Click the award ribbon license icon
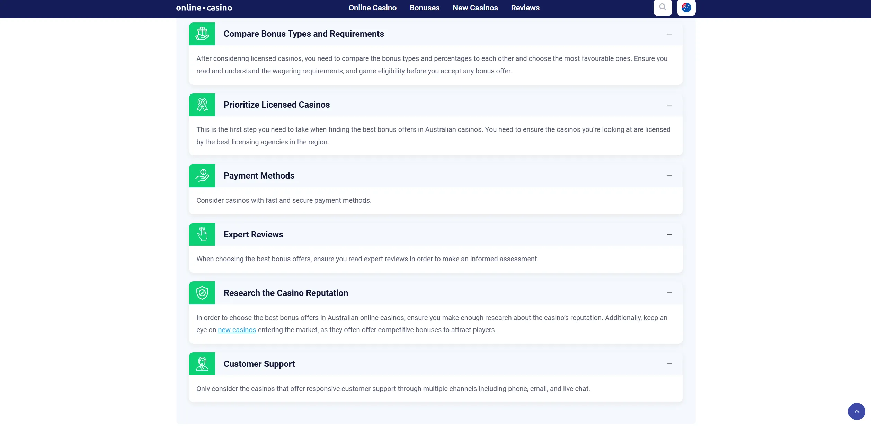Image resolution: width=871 pixels, height=426 pixels. 202,105
